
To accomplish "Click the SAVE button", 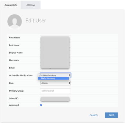I will [112, 115].
